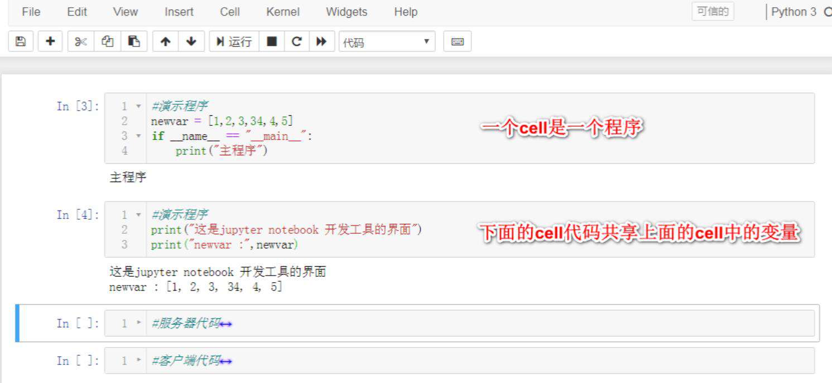This screenshot has width=832, height=383.
Task: Copy selected cell icon
Action: (108, 42)
